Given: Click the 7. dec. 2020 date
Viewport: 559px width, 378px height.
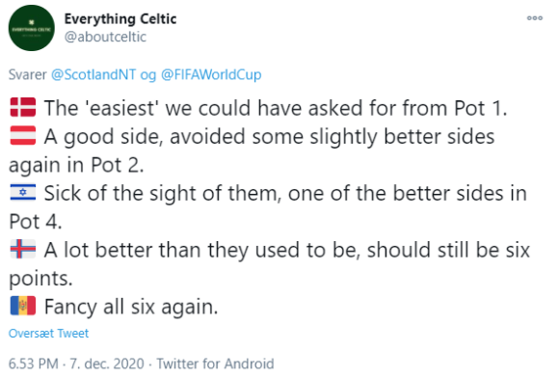Looking at the screenshot, I should [x=107, y=364].
